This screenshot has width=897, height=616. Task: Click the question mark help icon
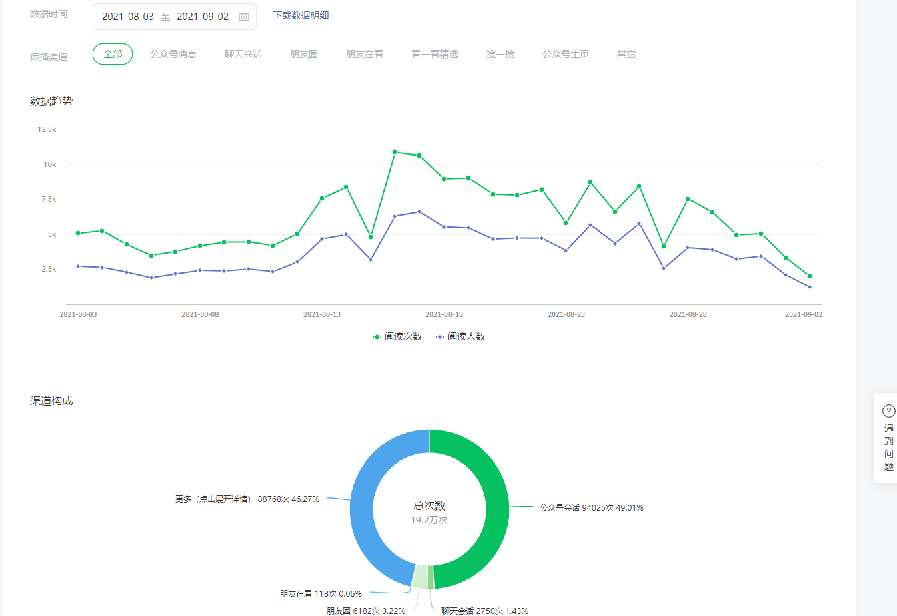pos(888,411)
